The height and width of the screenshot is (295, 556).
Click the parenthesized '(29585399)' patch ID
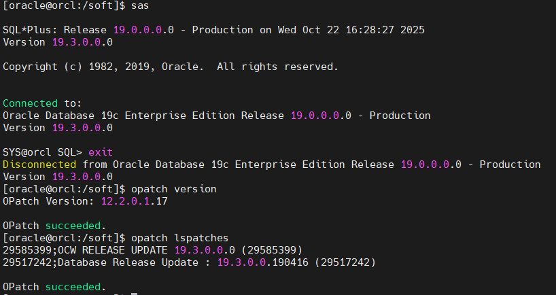click(272, 250)
